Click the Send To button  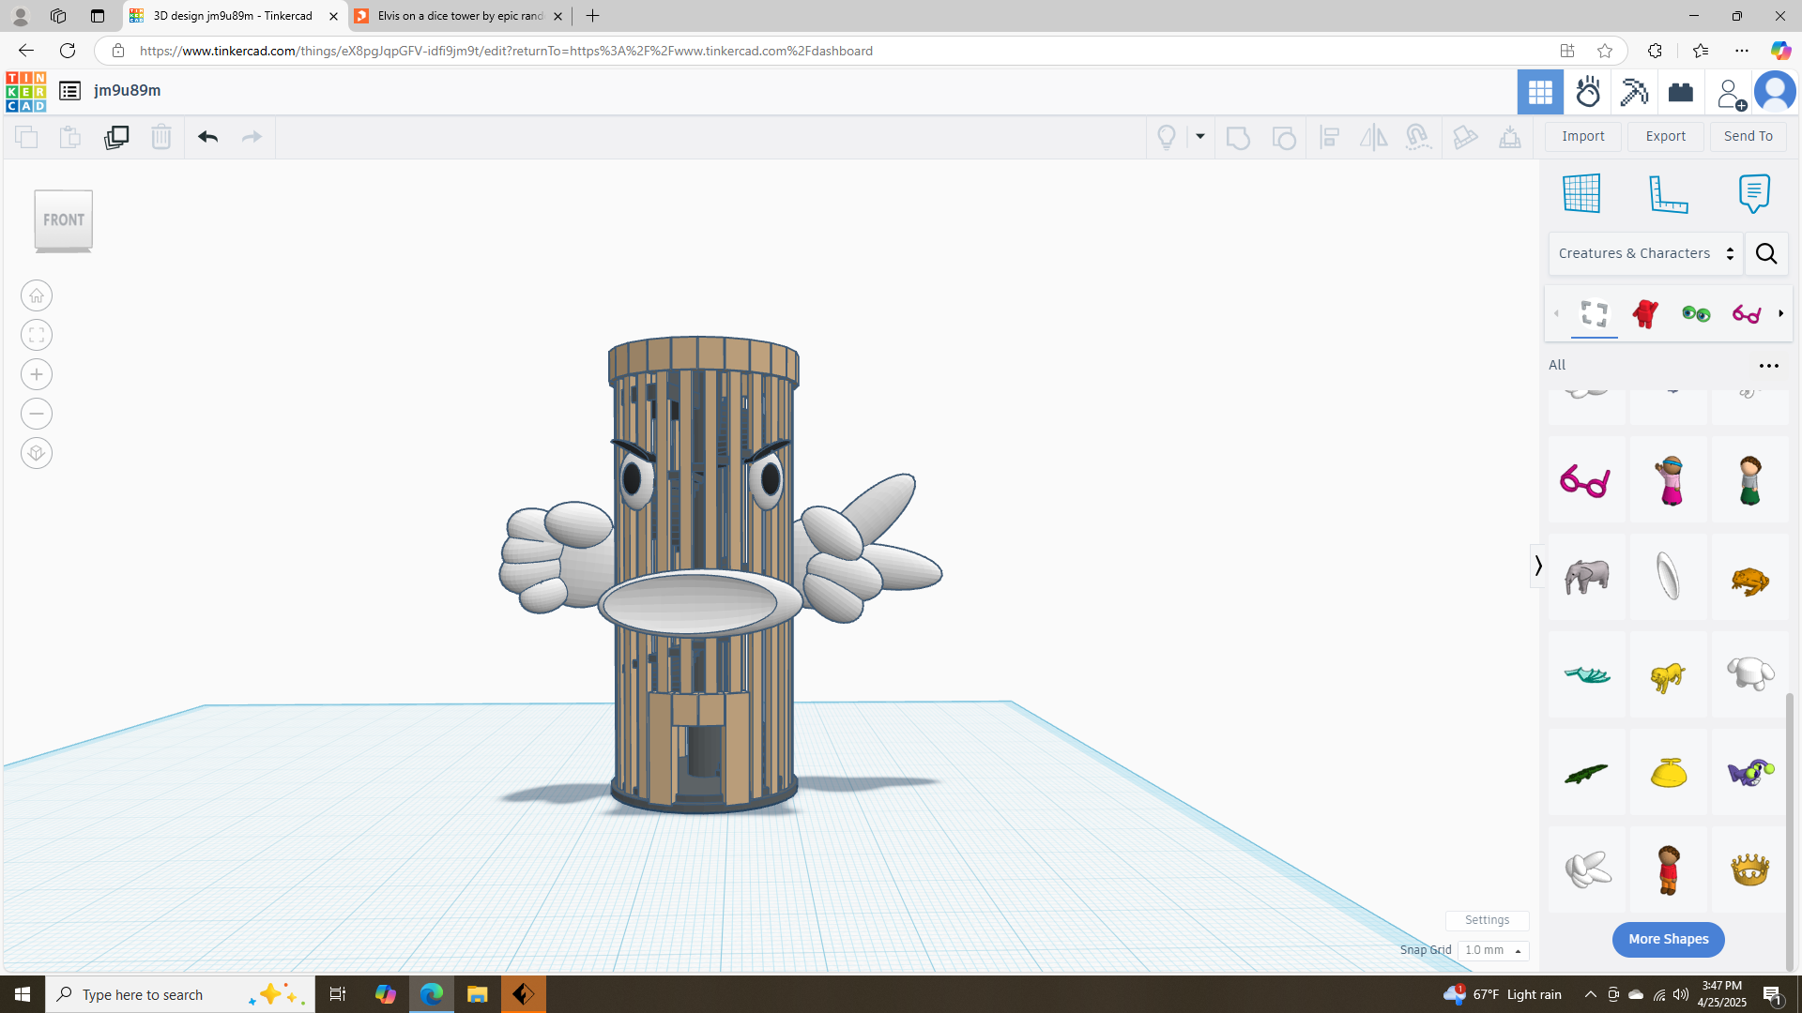click(x=1749, y=136)
